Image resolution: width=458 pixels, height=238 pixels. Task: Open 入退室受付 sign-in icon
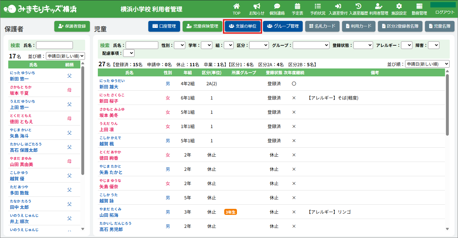click(338, 6)
